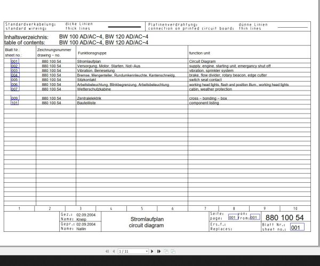Open sheet link 002 Versorgung
The height and width of the screenshot is (266, 320).
click(15, 66)
